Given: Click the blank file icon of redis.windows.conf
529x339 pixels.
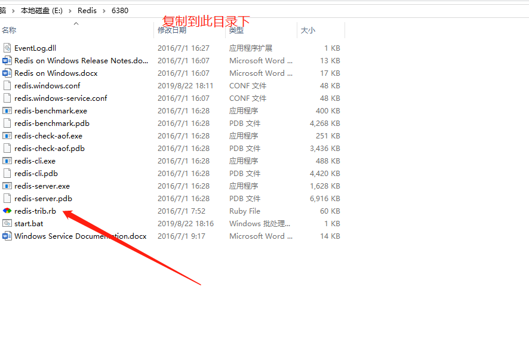Looking at the screenshot, I should [x=7, y=86].
